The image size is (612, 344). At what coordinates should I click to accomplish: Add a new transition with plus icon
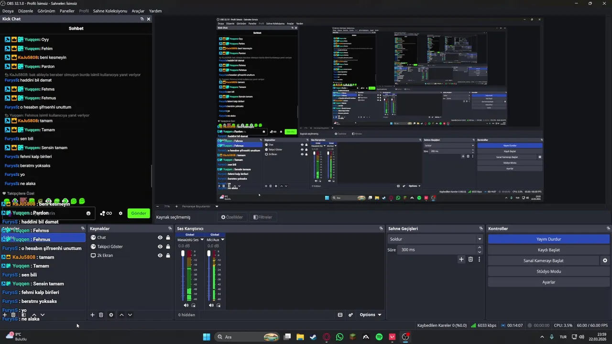(461, 259)
